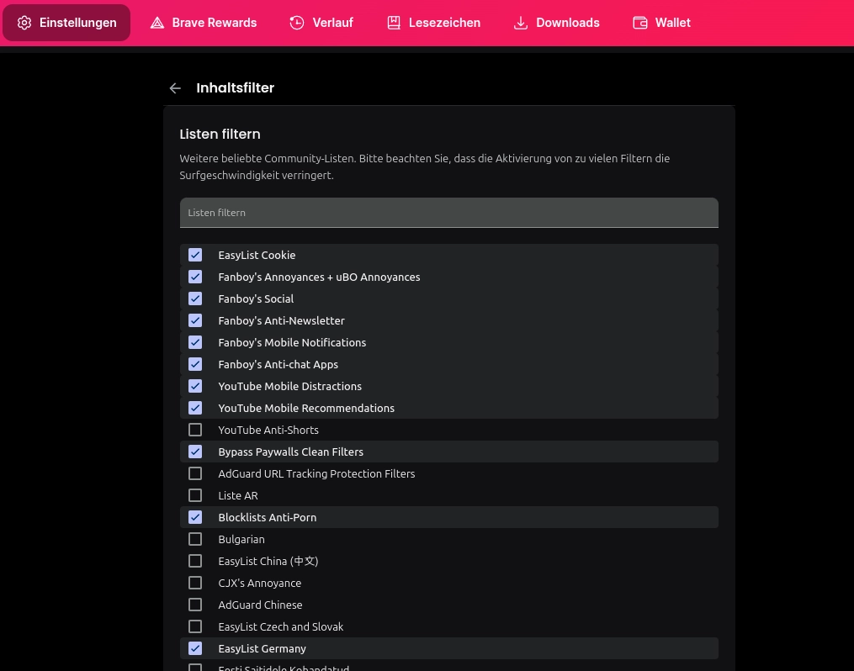This screenshot has width=854, height=671.
Task: Click the Downloads arrow icon
Action: click(521, 23)
